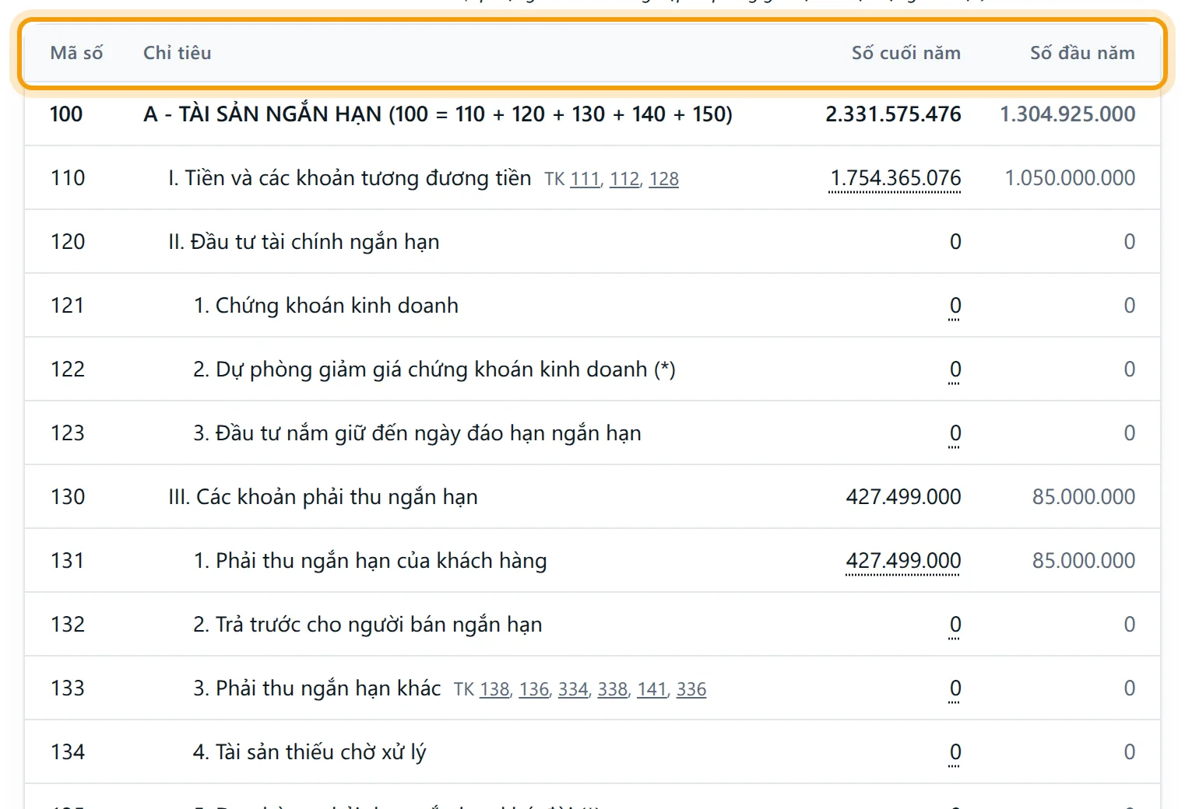Screen dimensions: 1185x809
Task: Click "1. Chứng khoán kinh doanh" label
Action: [x=325, y=306]
